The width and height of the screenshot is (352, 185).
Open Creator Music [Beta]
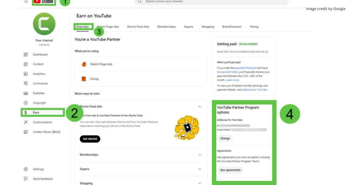click(x=46, y=132)
